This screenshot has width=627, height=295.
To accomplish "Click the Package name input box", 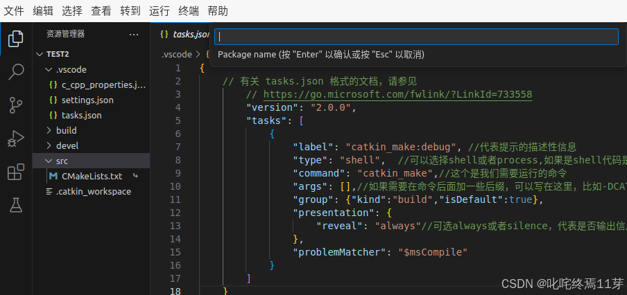I will tap(416, 37).
